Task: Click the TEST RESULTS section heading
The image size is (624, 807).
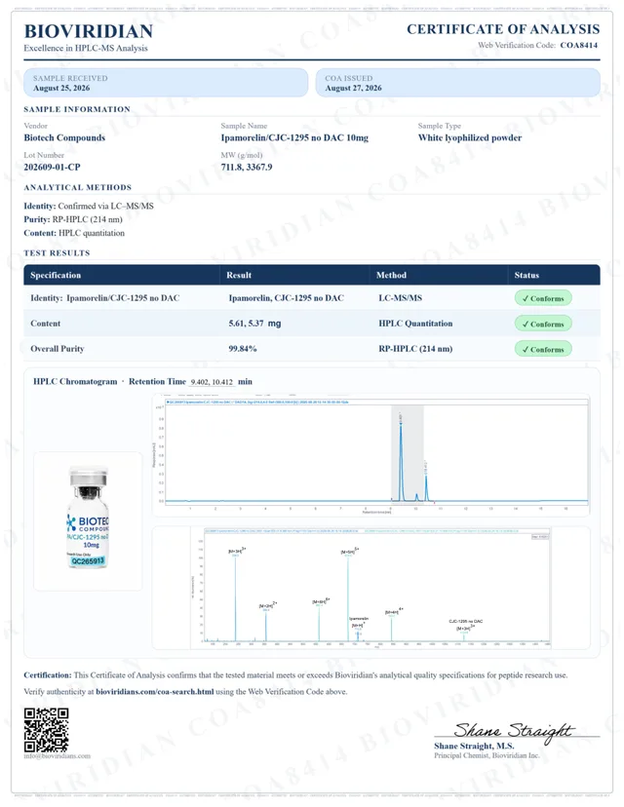Action: pyautogui.click(x=57, y=253)
